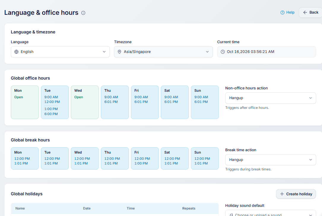
Task: Click chevron of Break time action
Action: point(310,160)
